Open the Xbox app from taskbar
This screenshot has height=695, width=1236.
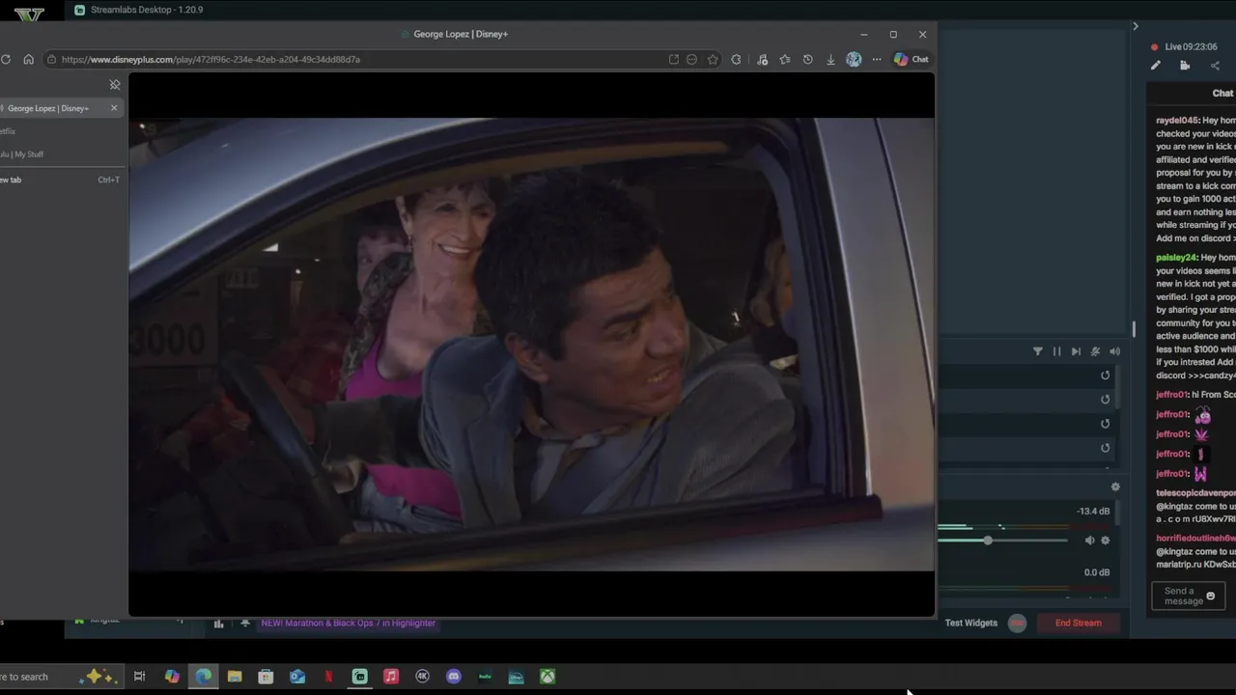548,677
